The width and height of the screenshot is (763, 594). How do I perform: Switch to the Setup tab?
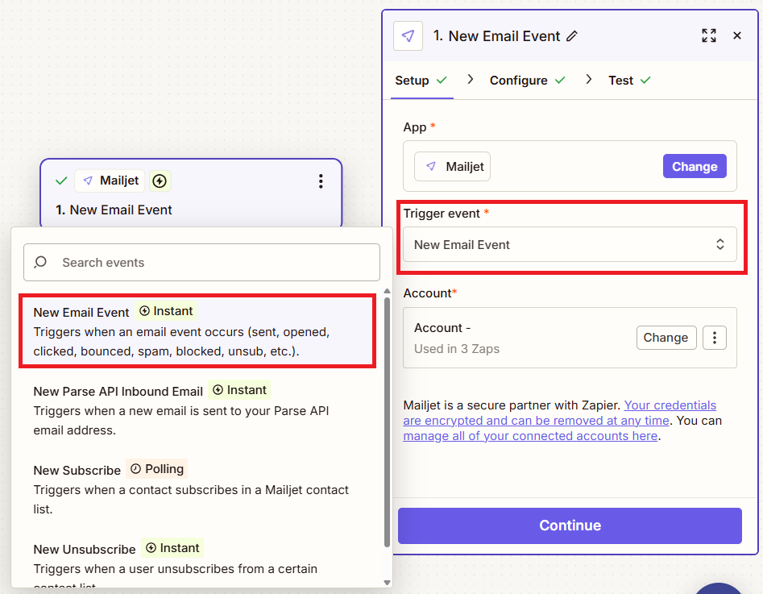coord(421,81)
